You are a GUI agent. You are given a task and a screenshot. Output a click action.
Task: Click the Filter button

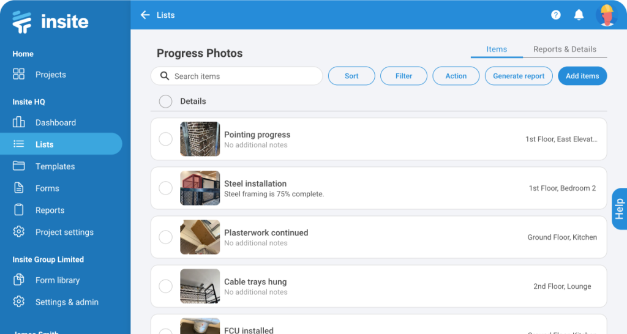tap(404, 76)
